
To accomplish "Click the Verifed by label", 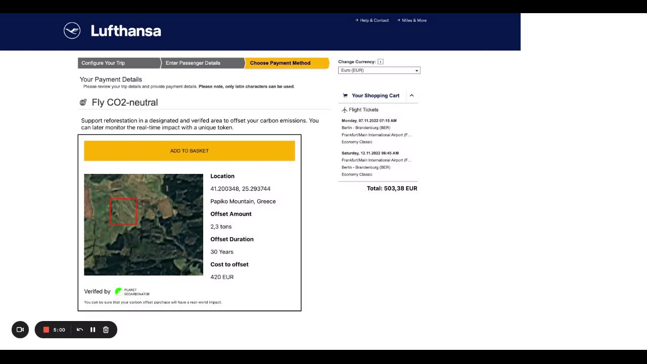I will [97, 292].
